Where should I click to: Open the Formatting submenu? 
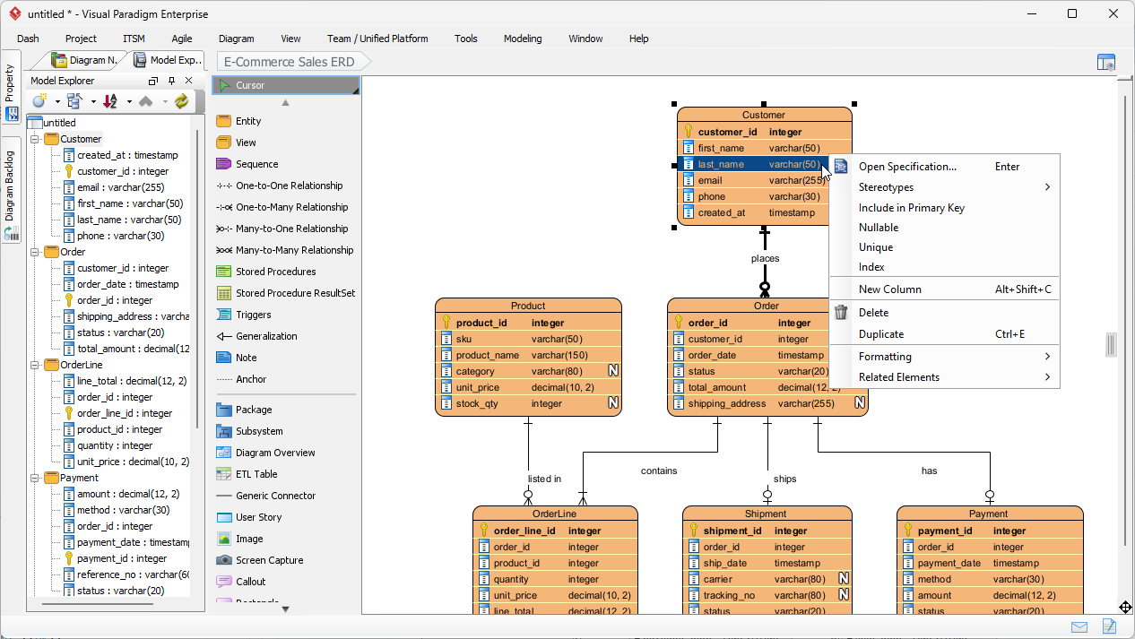pyautogui.click(x=944, y=357)
